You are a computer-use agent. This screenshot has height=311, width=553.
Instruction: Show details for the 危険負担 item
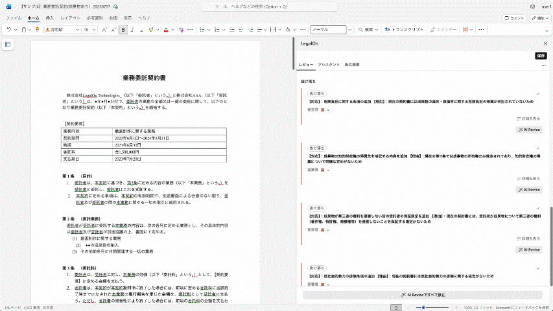[528, 119]
